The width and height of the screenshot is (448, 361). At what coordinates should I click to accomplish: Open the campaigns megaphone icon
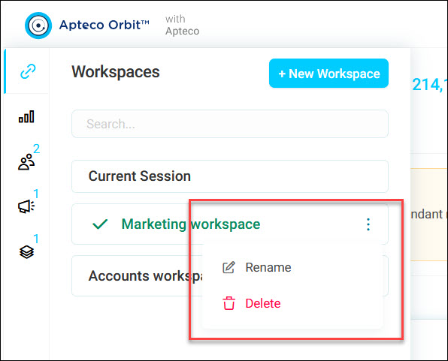(x=26, y=206)
